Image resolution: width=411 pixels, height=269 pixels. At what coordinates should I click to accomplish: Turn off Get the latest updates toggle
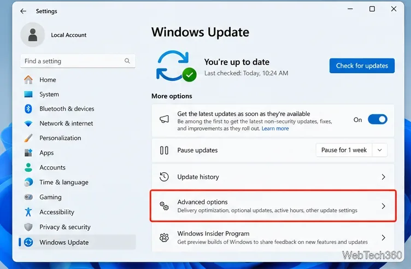pos(378,120)
